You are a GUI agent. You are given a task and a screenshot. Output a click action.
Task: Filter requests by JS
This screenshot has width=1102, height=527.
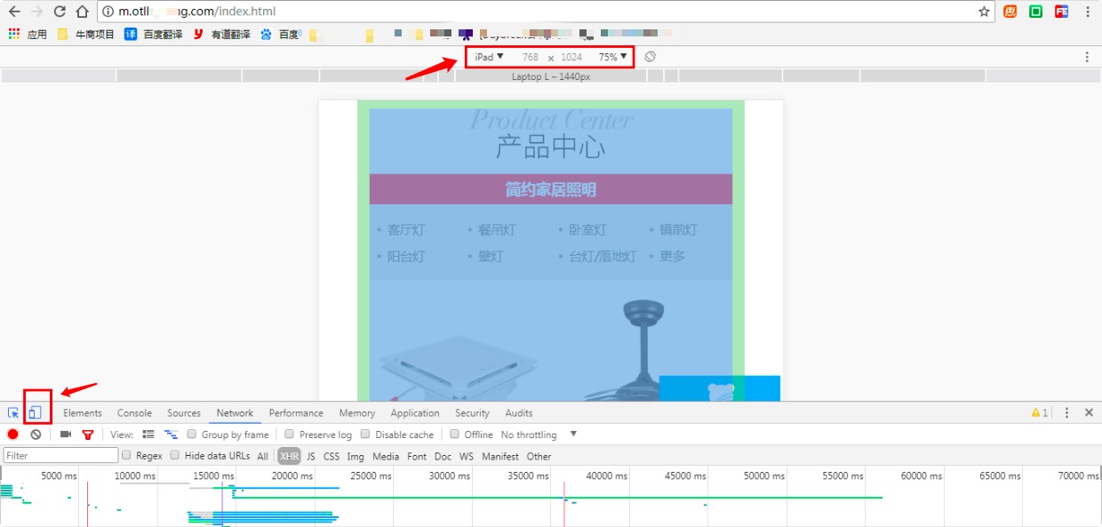[311, 456]
